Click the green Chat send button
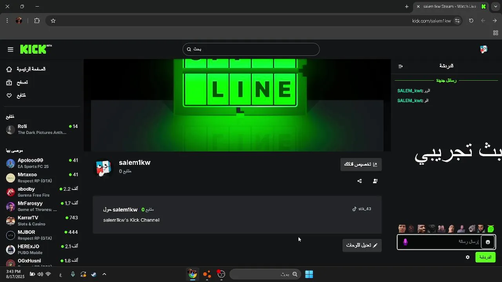This screenshot has height=282, width=502. pos(485,257)
